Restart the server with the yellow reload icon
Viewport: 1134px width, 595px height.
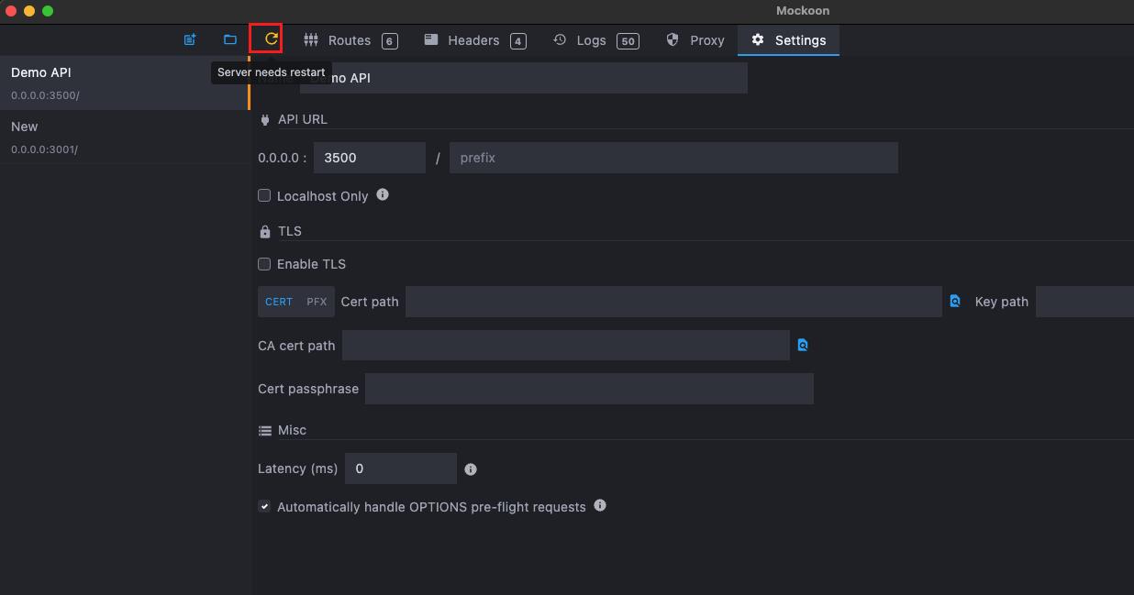(272, 39)
